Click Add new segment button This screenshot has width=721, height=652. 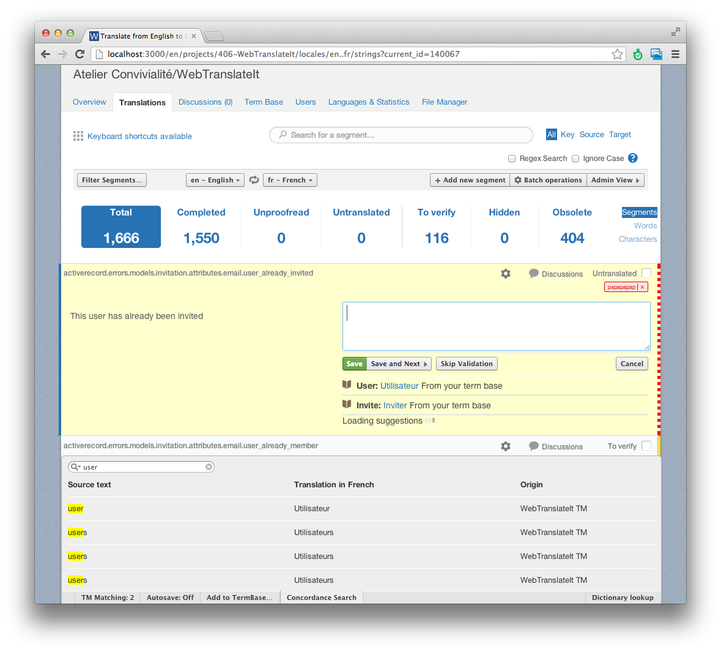tap(470, 180)
